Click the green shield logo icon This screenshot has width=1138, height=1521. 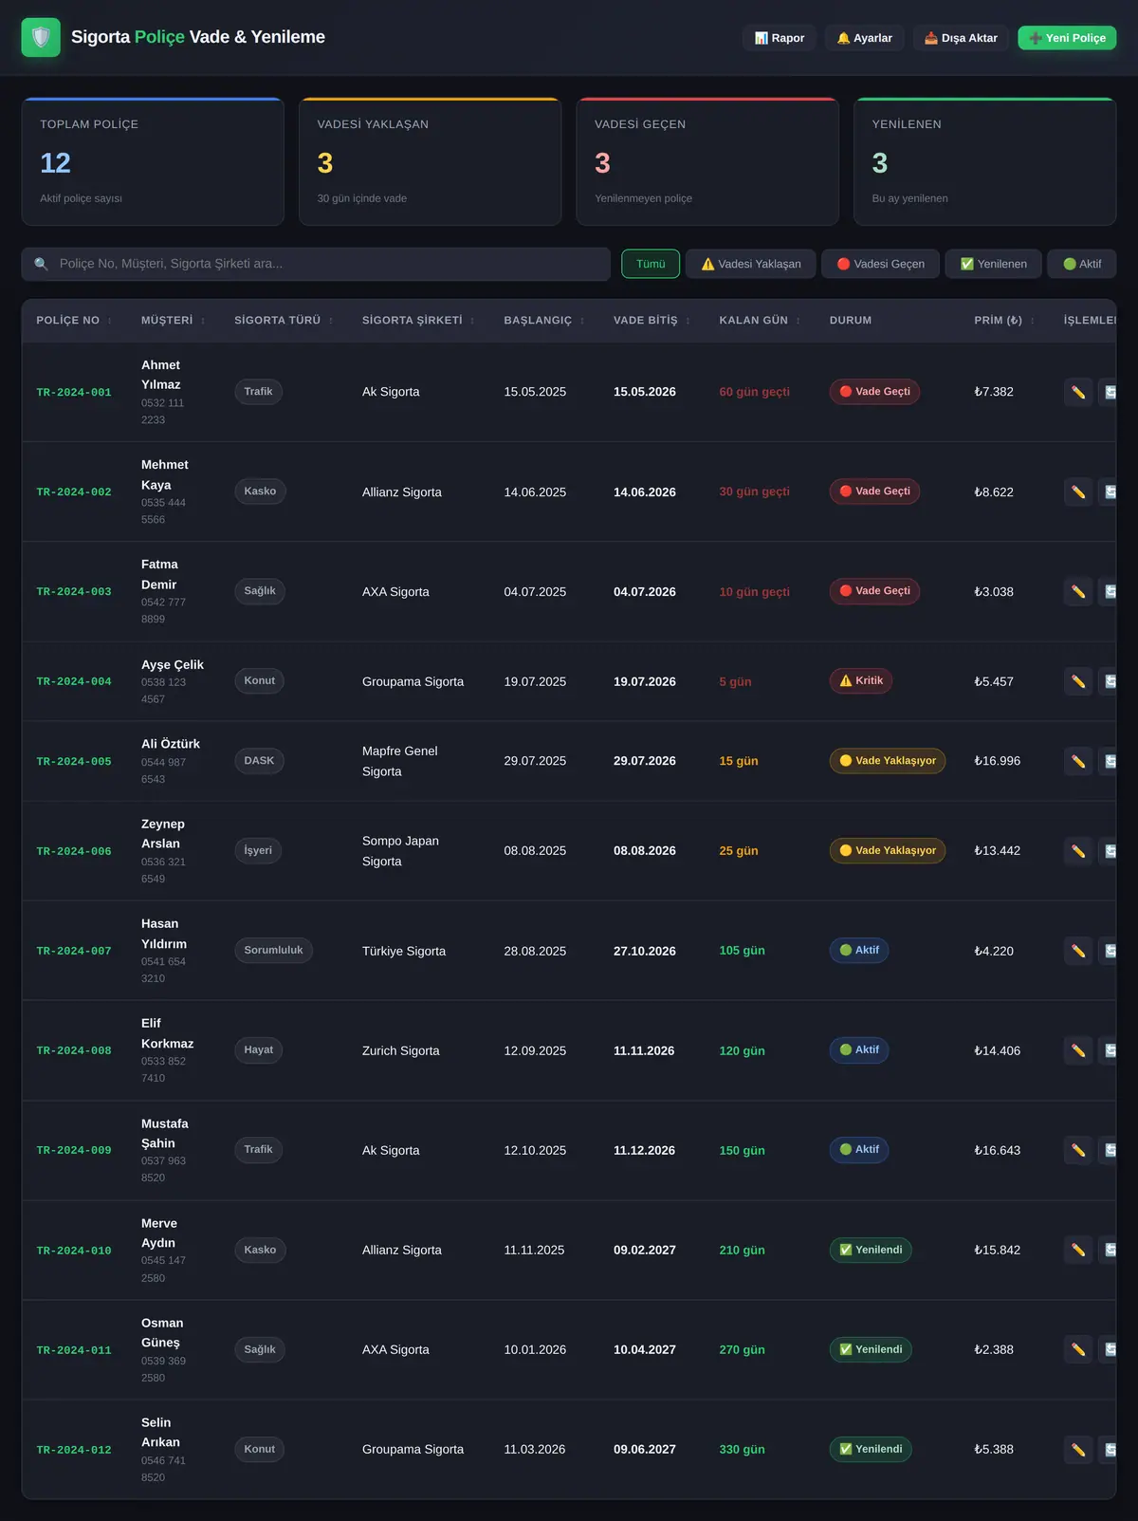(x=41, y=38)
